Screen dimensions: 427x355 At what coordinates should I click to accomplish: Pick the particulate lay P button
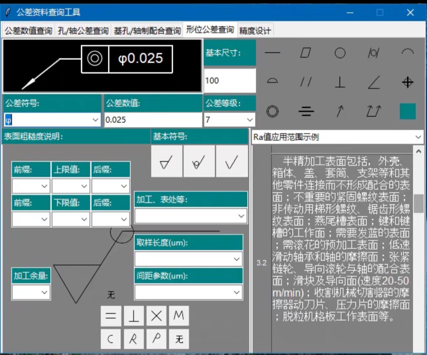tap(156, 339)
